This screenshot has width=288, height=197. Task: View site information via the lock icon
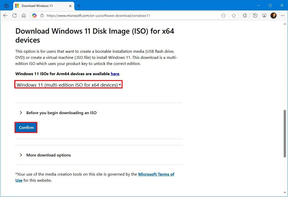42,16
